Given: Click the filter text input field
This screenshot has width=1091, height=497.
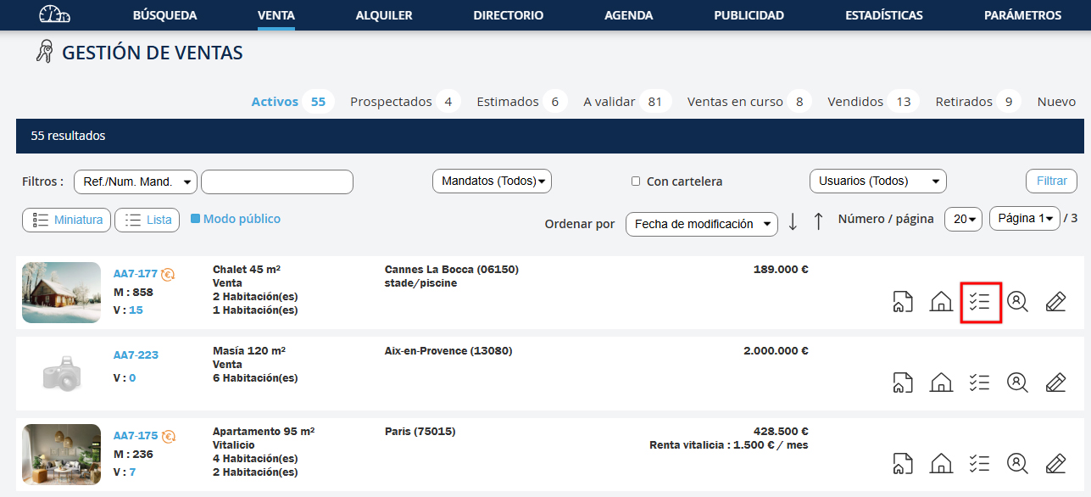Looking at the screenshot, I should (276, 181).
